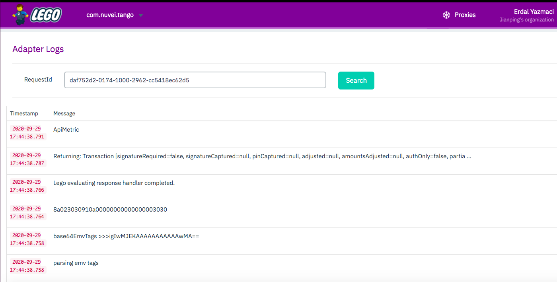This screenshot has width=557, height=282.
Task: Open the Proxies menu item
Action: tap(459, 15)
